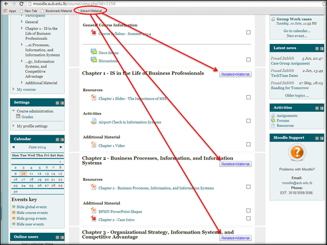
Task: Click the PowerPoint icon for BPMN PowerPoint Shapes
Action: 94,211
